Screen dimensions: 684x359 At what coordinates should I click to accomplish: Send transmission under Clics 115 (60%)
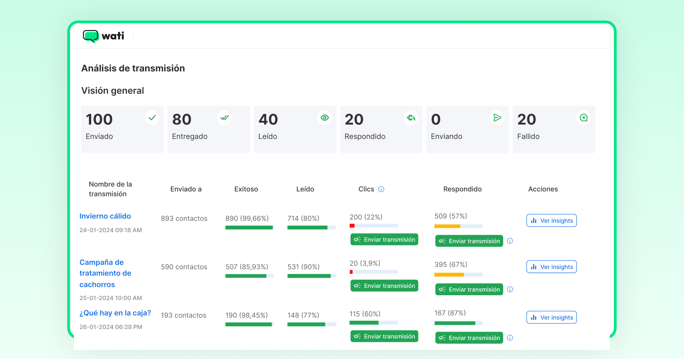click(384, 336)
